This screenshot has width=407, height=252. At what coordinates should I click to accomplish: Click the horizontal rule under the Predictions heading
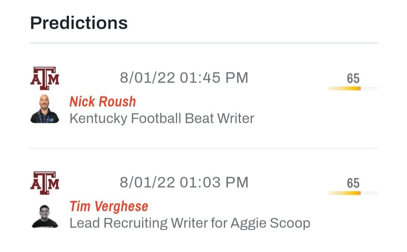pyautogui.click(x=203, y=43)
